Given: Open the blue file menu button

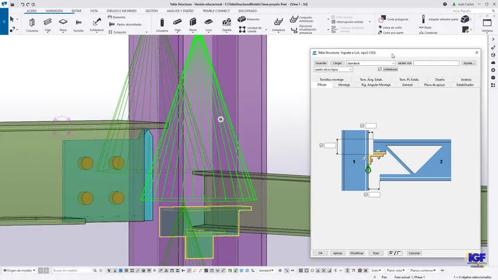Looking at the screenshot, I should click(x=4, y=22).
